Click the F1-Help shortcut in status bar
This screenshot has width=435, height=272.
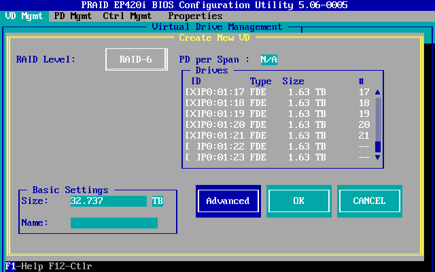(24, 267)
